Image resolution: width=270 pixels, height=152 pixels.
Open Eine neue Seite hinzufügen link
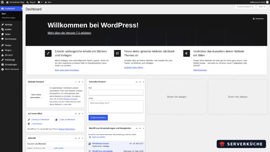67,70
